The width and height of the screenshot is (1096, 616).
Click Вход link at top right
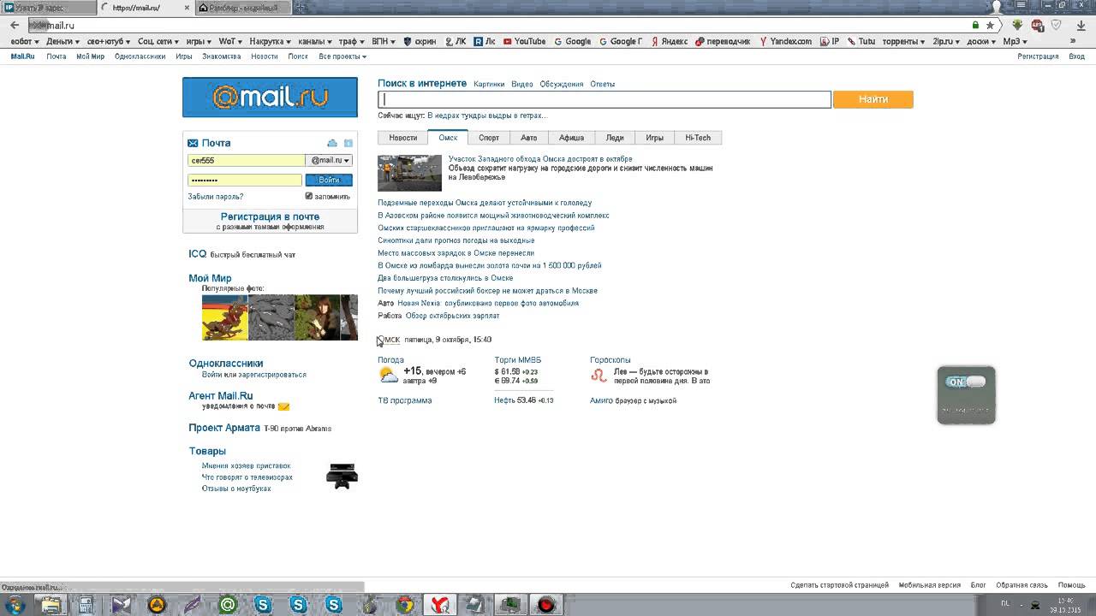(1076, 56)
